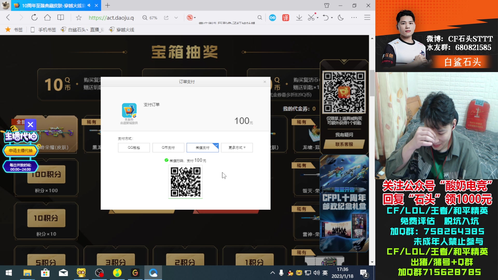498x280 pixels.
Task: Open the CFPL十周年邮政纪念礼盒 banner
Action: [344, 204]
